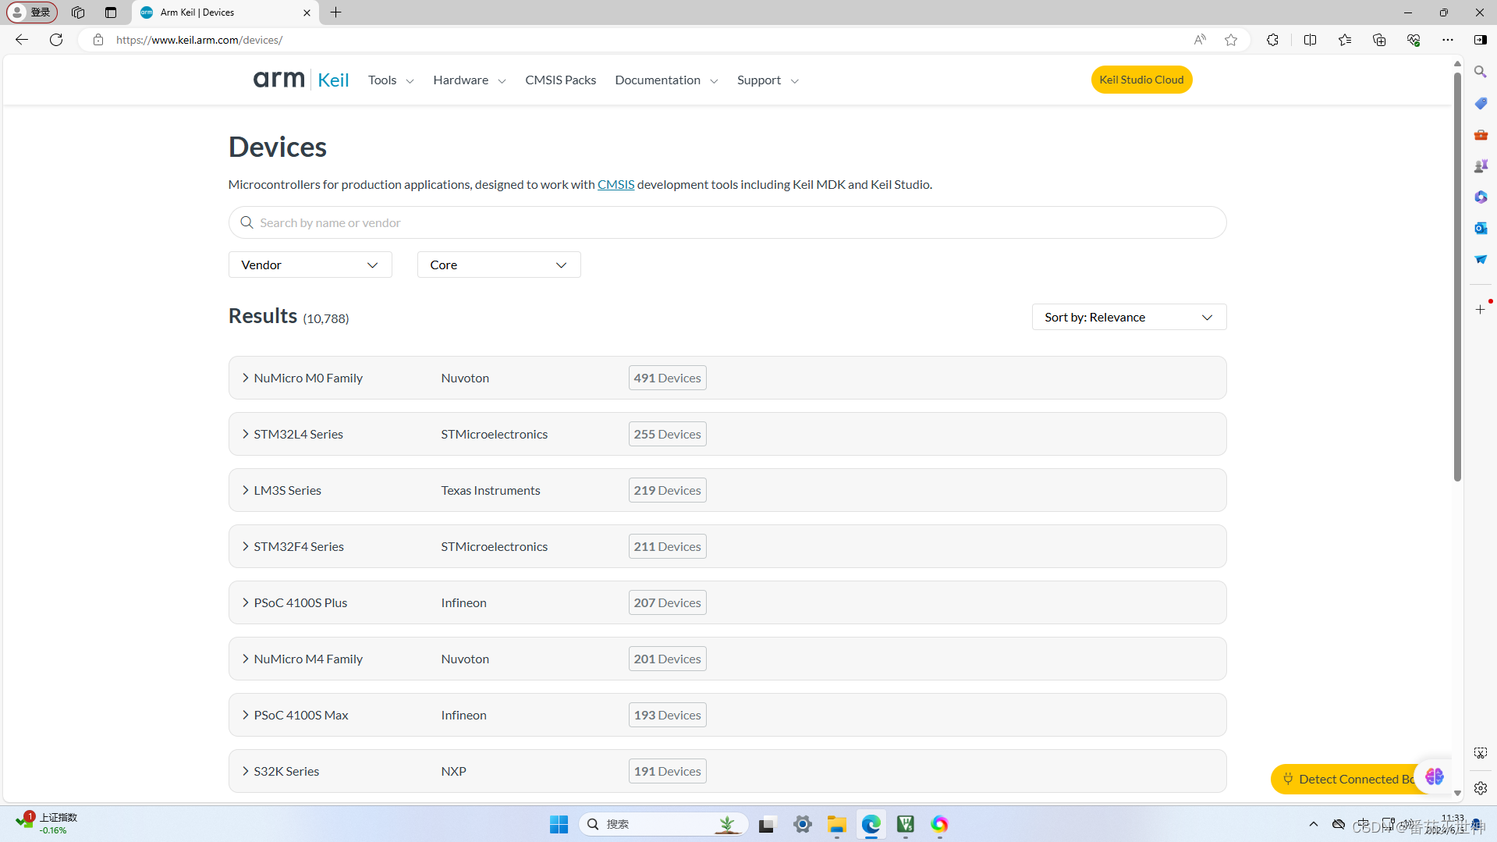Image resolution: width=1497 pixels, height=842 pixels.
Task: Open the Outlook sidebar icon
Action: pos(1481,228)
